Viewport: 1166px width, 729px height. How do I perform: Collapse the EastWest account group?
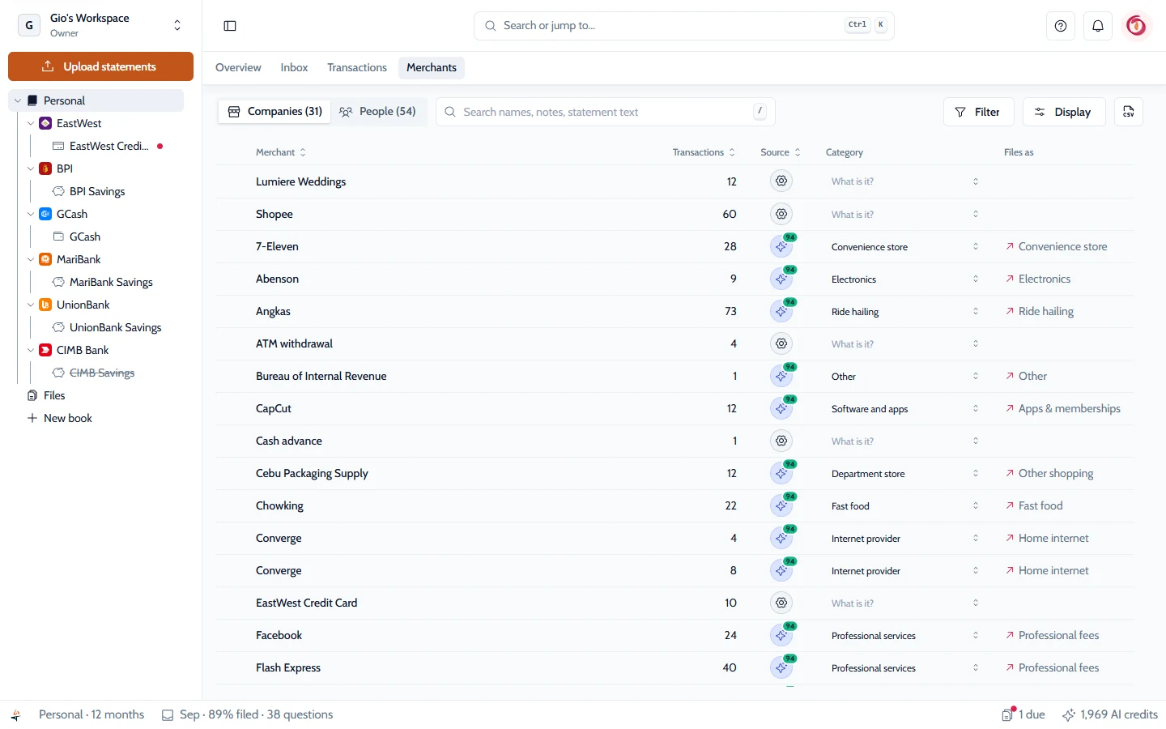31,123
